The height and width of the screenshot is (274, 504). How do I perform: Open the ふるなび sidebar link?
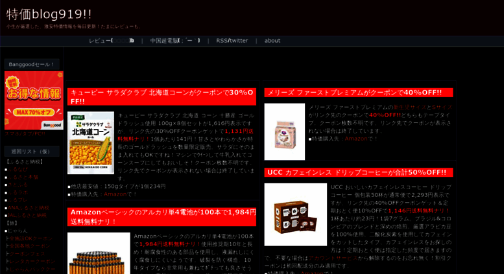coord(18,170)
